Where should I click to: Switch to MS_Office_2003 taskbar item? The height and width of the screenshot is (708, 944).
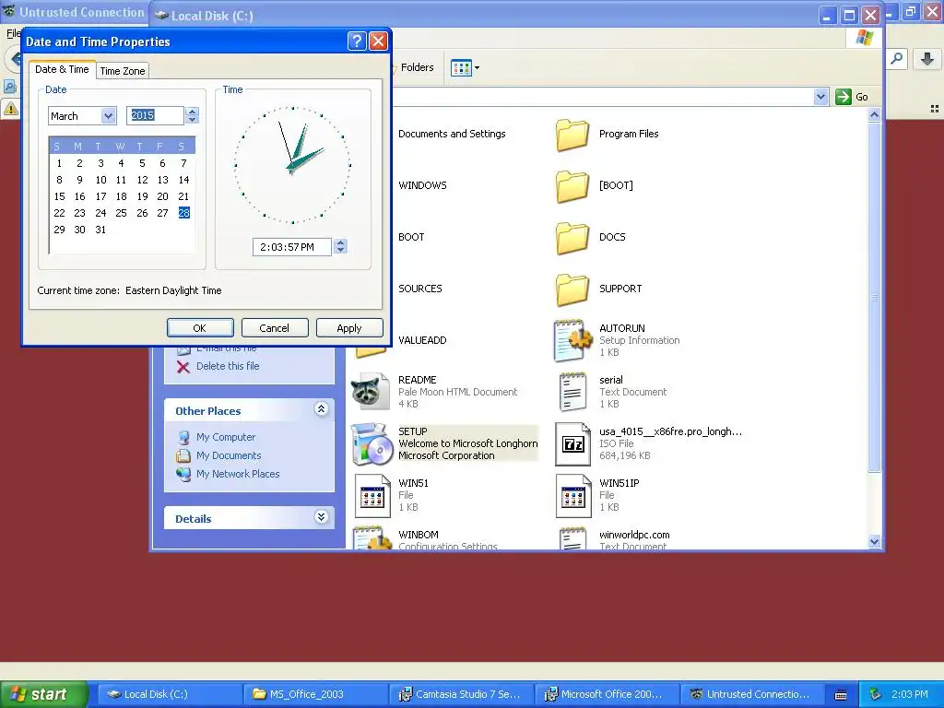click(x=316, y=694)
